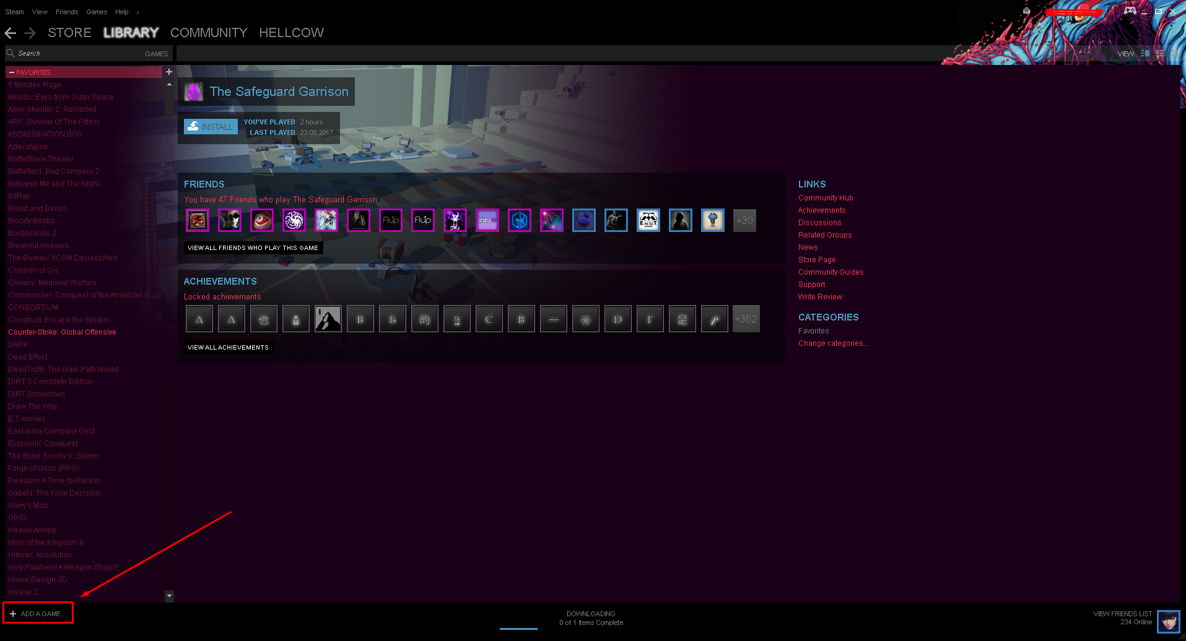Image resolution: width=1186 pixels, height=641 pixels.
Task: Click the Write Review link
Action: pos(820,297)
